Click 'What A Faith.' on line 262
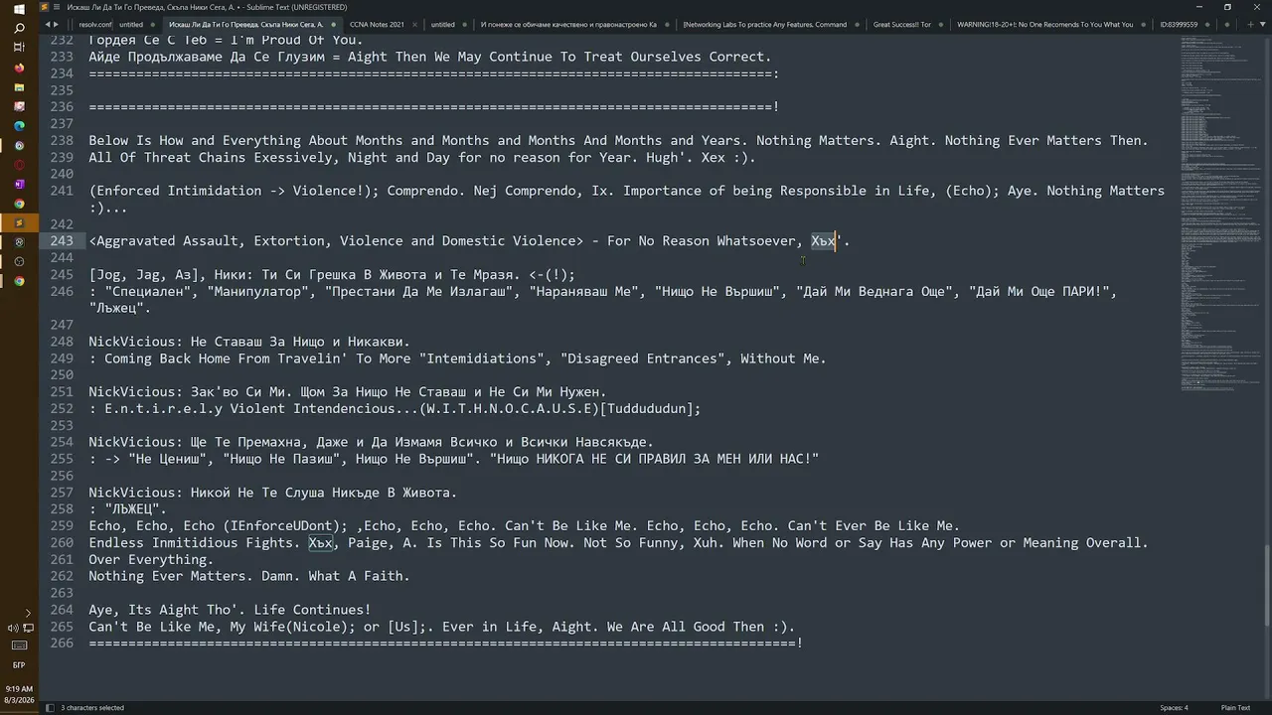Viewport: 1272px width, 715px height. [x=359, y=576]
